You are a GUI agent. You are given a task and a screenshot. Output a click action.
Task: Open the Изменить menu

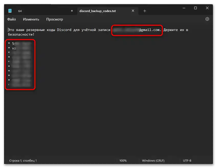(31, 19)
